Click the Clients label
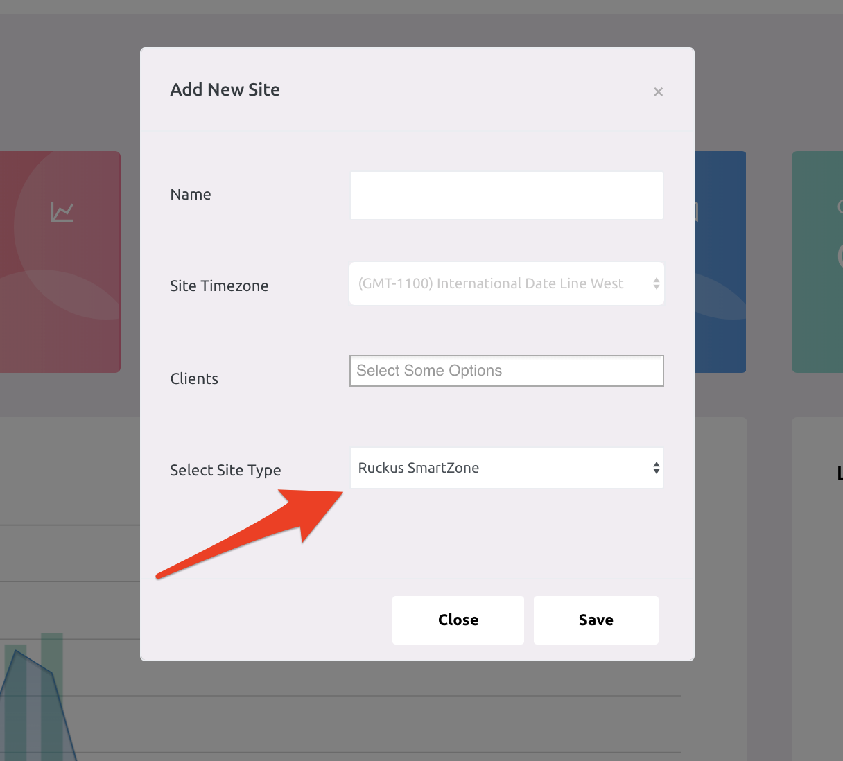 point(194,378)
